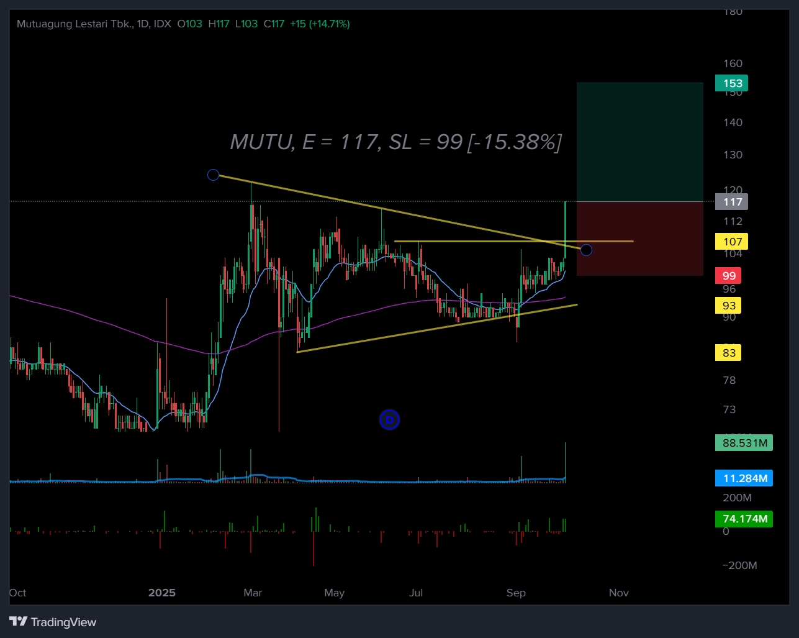799x638 pixels.
Task: Click the blue 11.284M volume average label
Action: click(x=744, y=478)
